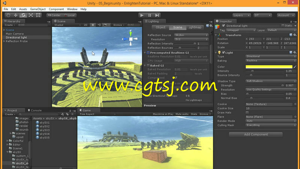The image size is (300, 169).
Task: Select the sky5X3 material asset
Action: tap(43, 130)
